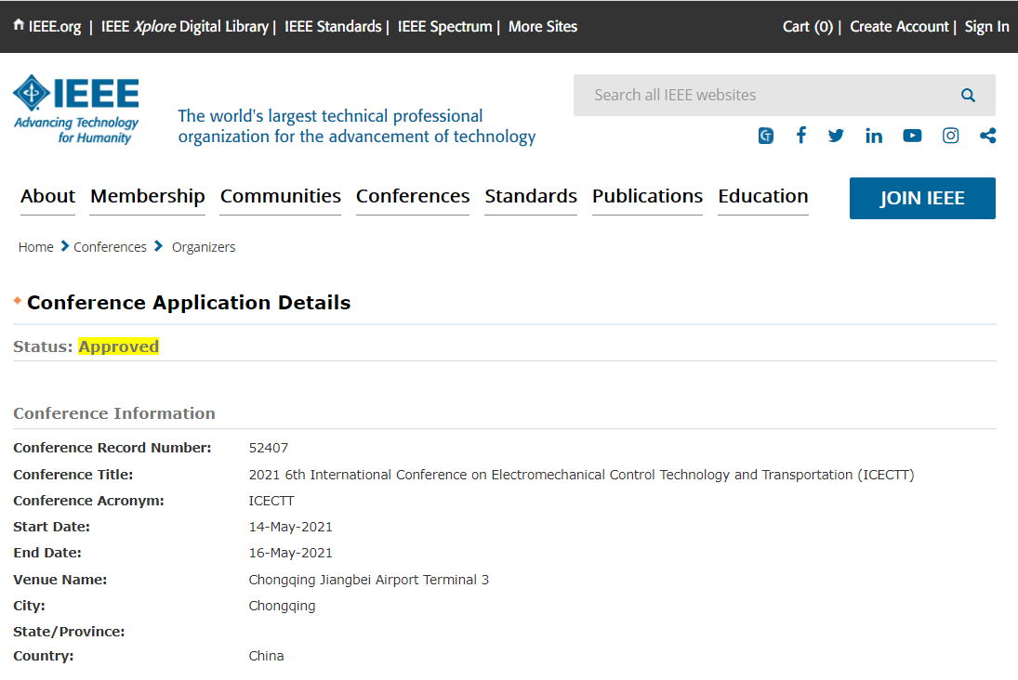Select country value China

point(266,656)
